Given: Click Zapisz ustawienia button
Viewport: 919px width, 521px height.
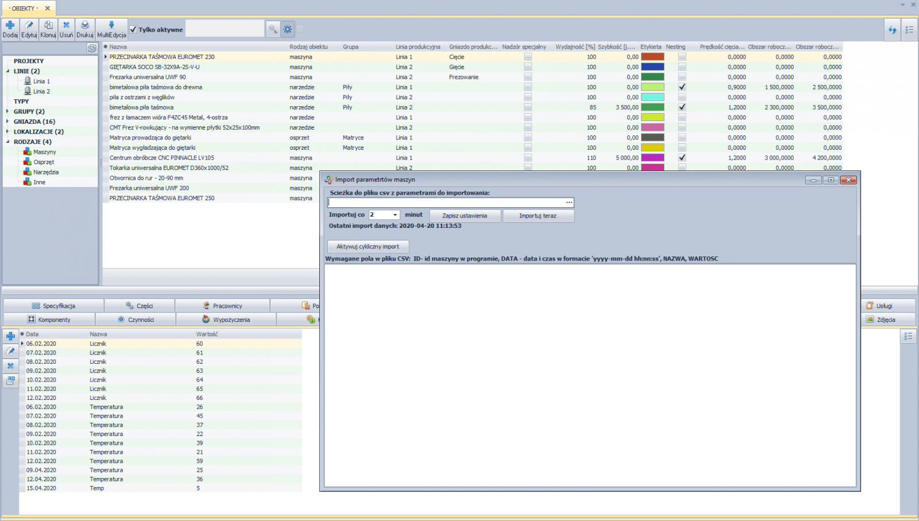Looking at the screenshot, I should coord(465,216).
